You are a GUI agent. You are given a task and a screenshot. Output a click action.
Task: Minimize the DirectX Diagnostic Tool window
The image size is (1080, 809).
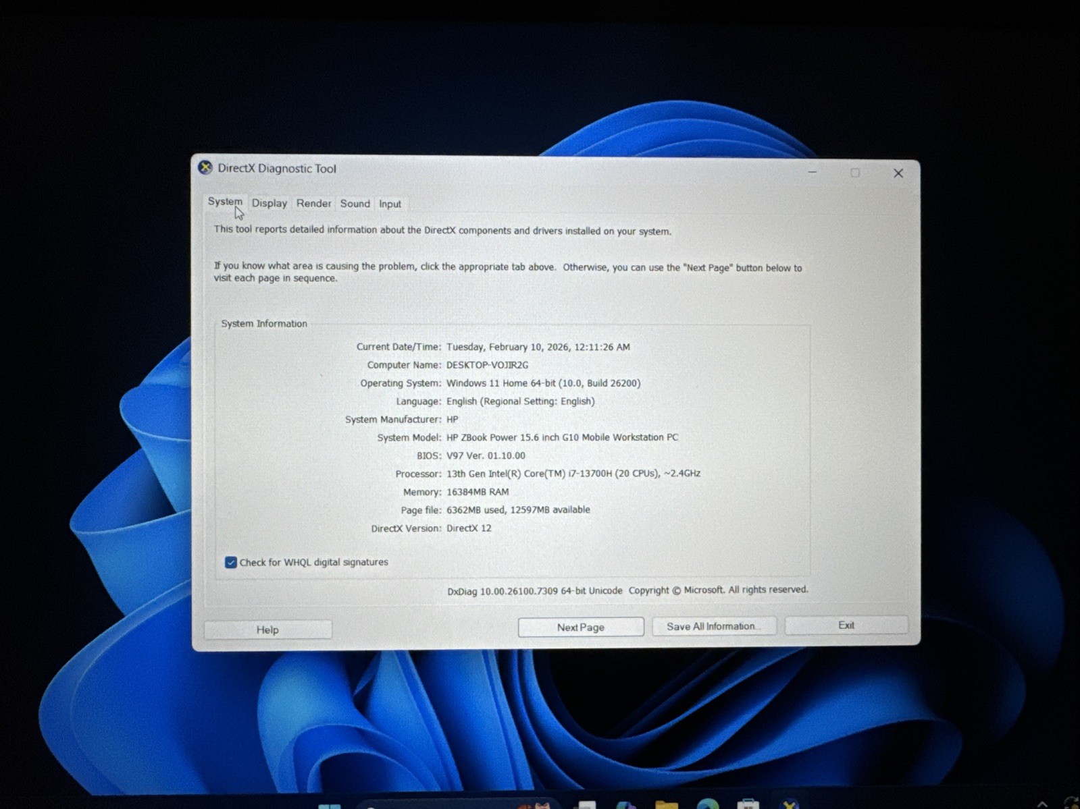[813, 172]
